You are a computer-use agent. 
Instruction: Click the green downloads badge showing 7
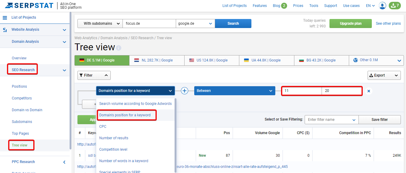point(395,5)
